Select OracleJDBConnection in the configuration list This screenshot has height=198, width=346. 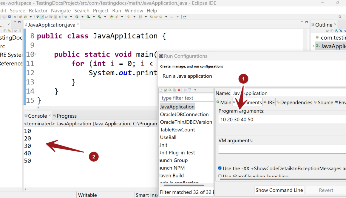tap(184, 114)
